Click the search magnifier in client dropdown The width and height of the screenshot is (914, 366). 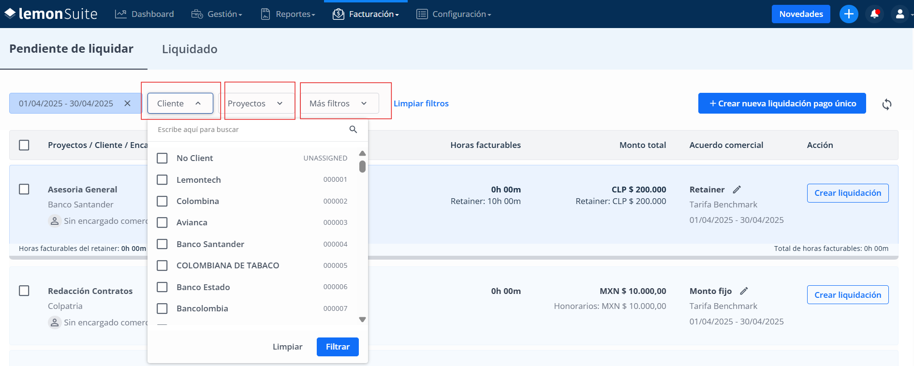pos(353,130)
